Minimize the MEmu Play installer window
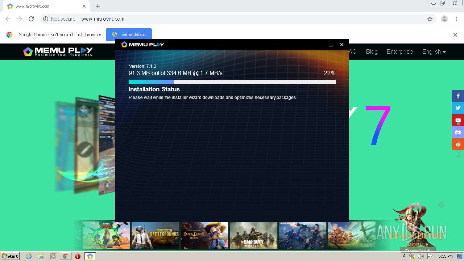 click(331, 45)
